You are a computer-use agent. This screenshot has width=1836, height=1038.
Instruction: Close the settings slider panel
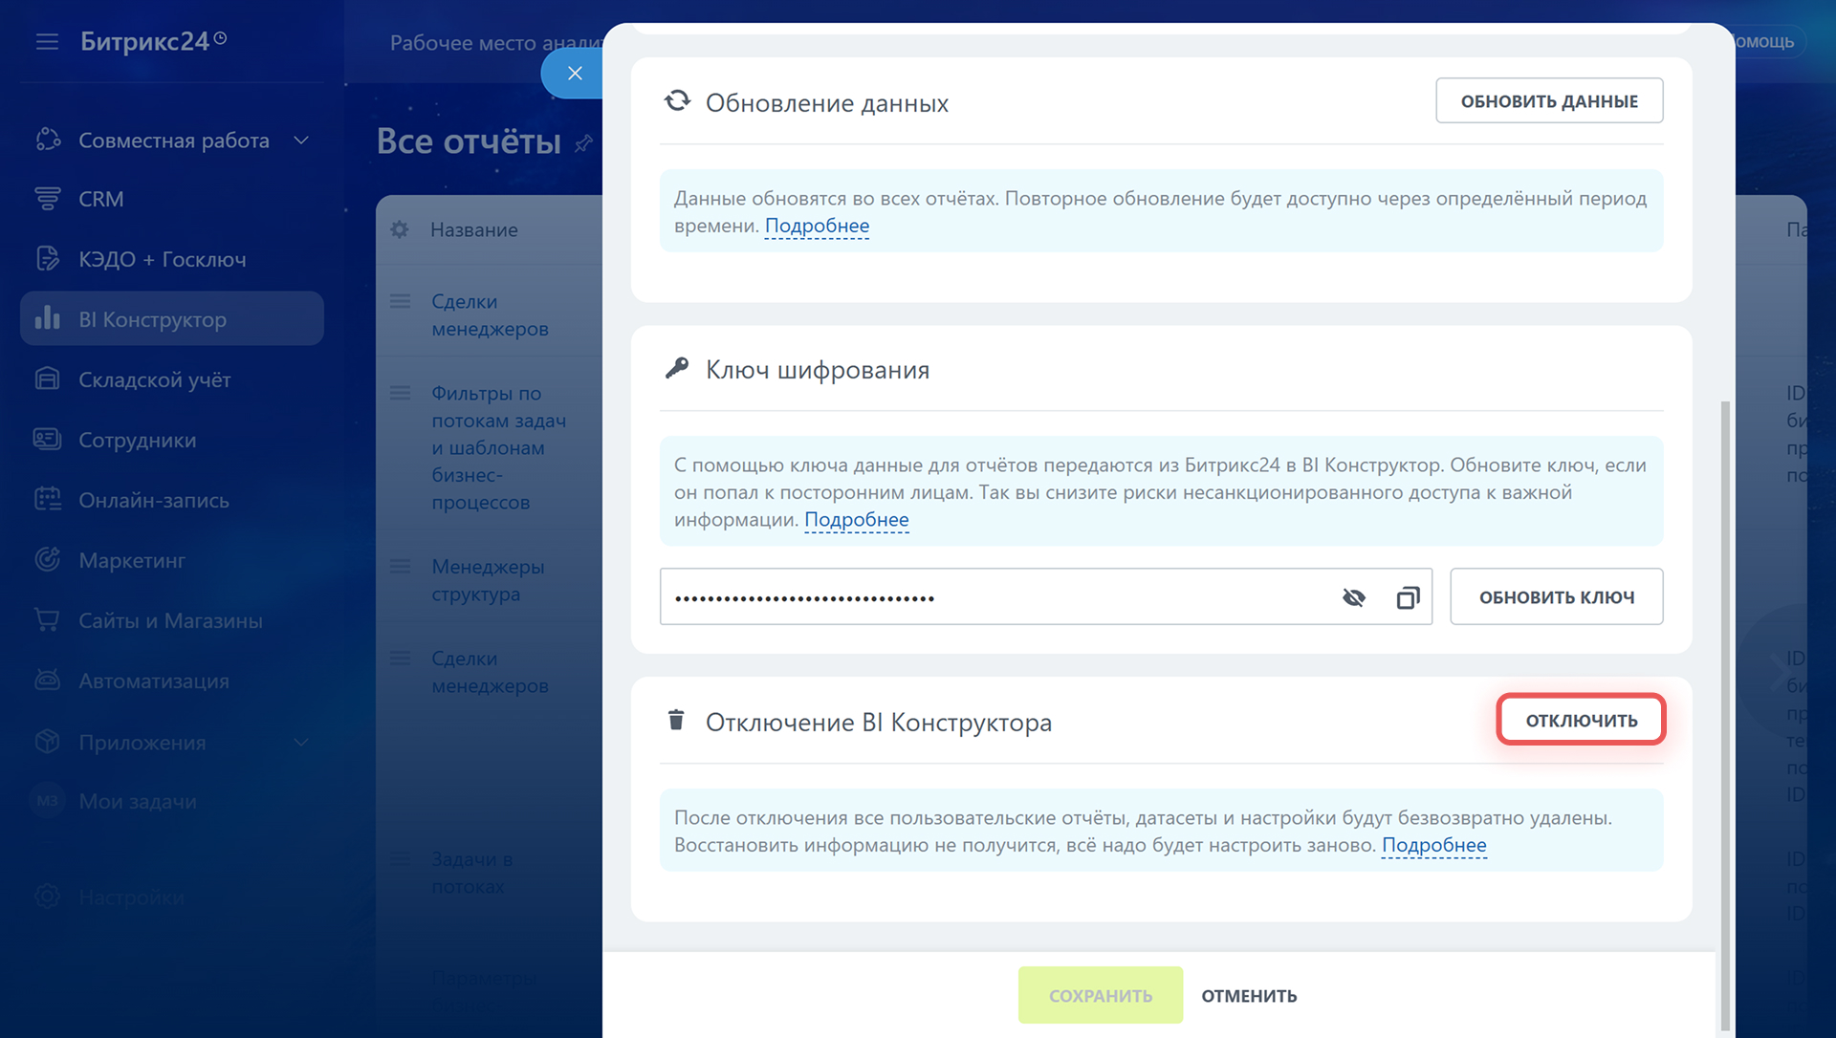(575, 73)
